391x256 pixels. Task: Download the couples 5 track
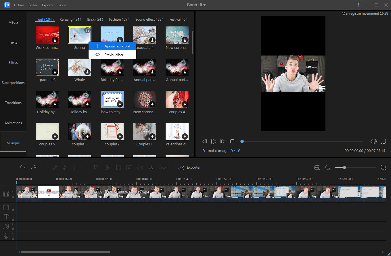click(55, 136)
